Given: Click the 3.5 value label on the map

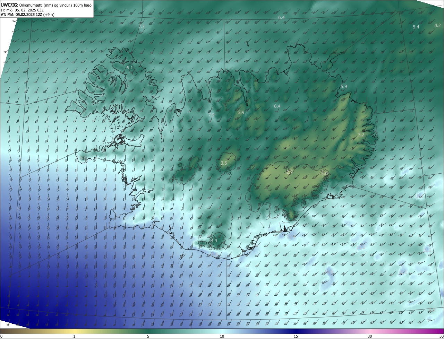Looking at the screenshot, I should 224,163.
